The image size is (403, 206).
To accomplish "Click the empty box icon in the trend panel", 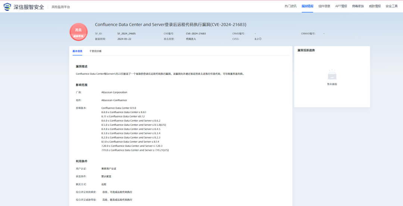I will click(x=332, y=75).
